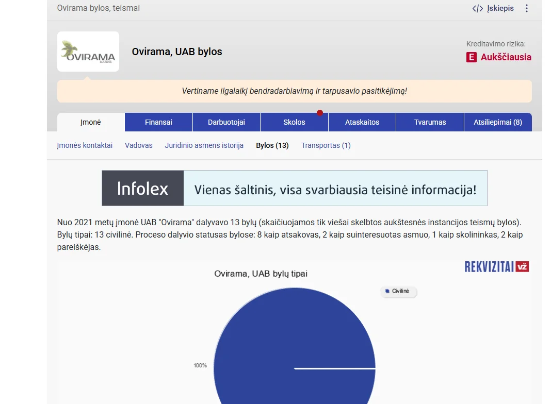
Task: Open the Atsiliepimai (8) tab
Action: tap(498, 122)
